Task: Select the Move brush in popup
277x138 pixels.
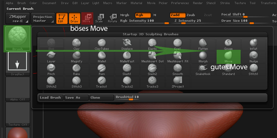Action: pyautogui.click(x=228, y=57)
